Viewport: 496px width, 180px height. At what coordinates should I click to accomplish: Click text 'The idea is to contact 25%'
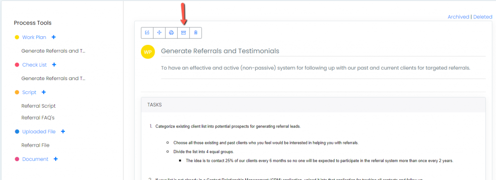pos(320,160)
